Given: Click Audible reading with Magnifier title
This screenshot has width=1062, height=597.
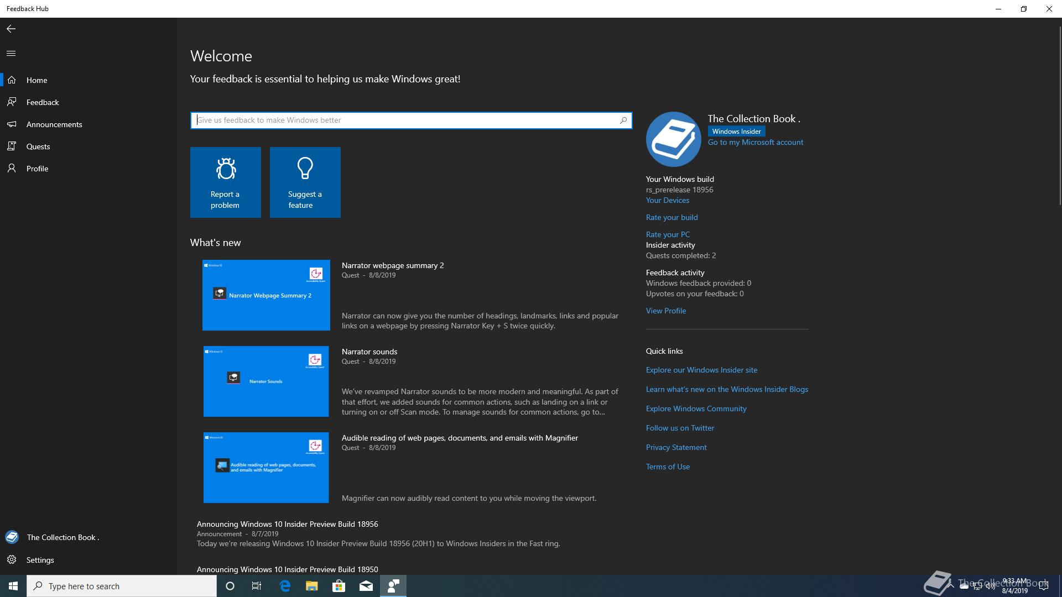Looking at the screenshot, I should [460, 438].
